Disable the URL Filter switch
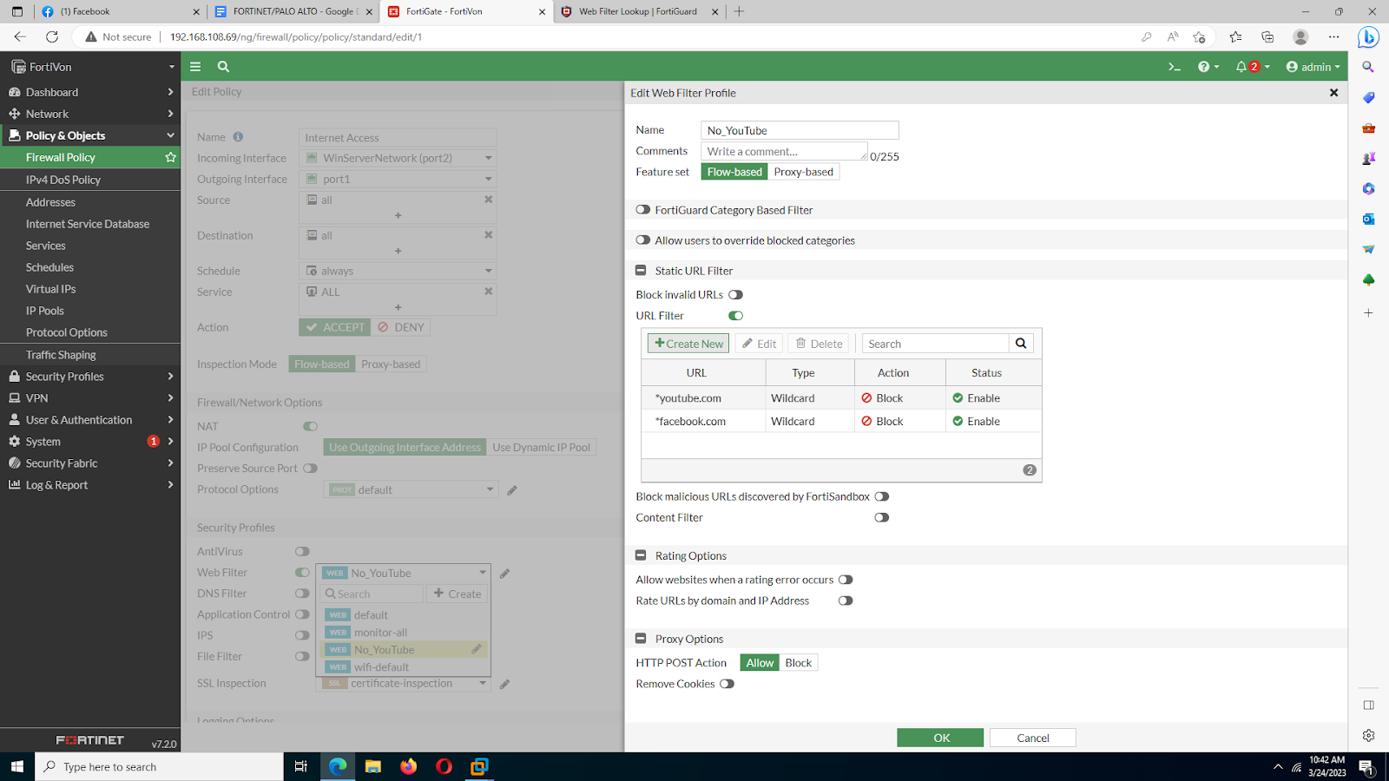 [x=735, y=316]
